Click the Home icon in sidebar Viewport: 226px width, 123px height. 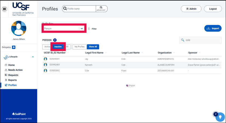click(x=6, y=65)
